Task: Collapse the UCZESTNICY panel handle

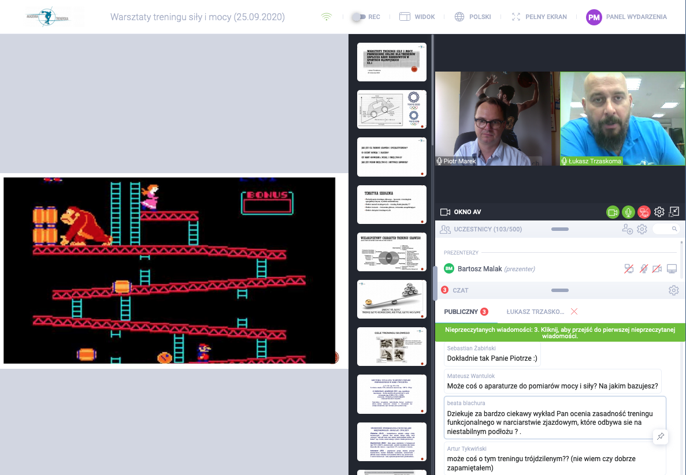Action: (x=561, y=229)
